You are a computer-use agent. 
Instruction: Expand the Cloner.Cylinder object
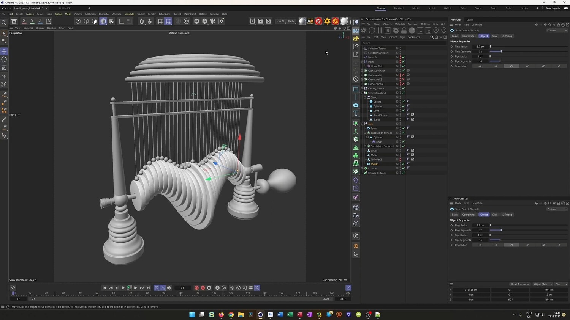pos(363,71)
